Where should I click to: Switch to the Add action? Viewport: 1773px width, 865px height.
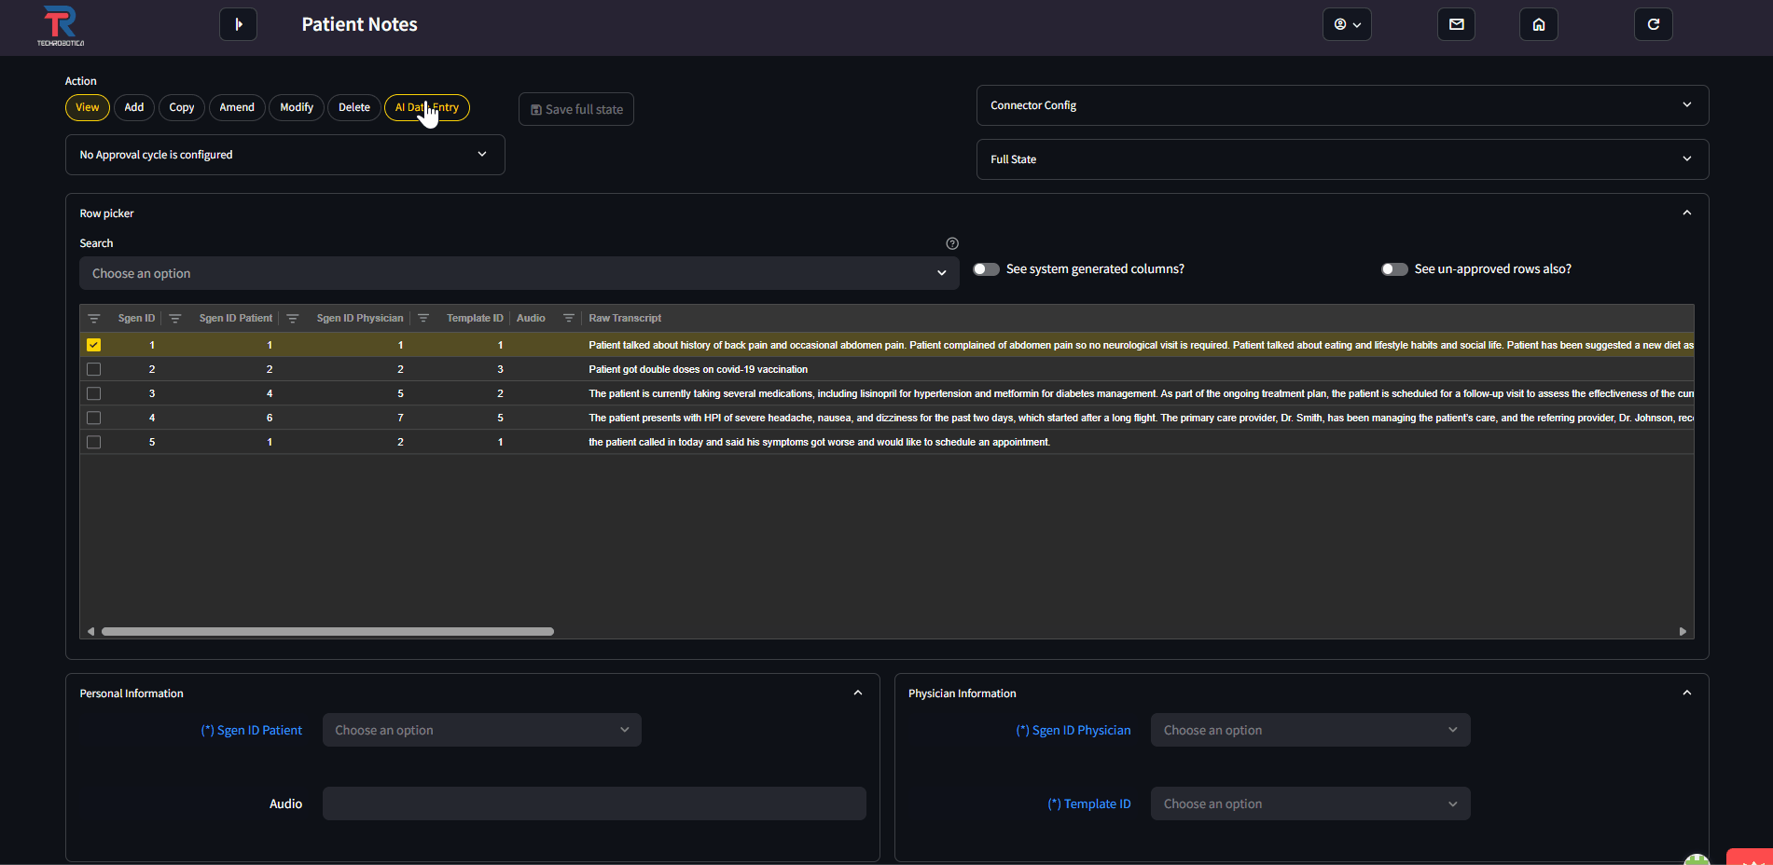[x=133, y=107]
